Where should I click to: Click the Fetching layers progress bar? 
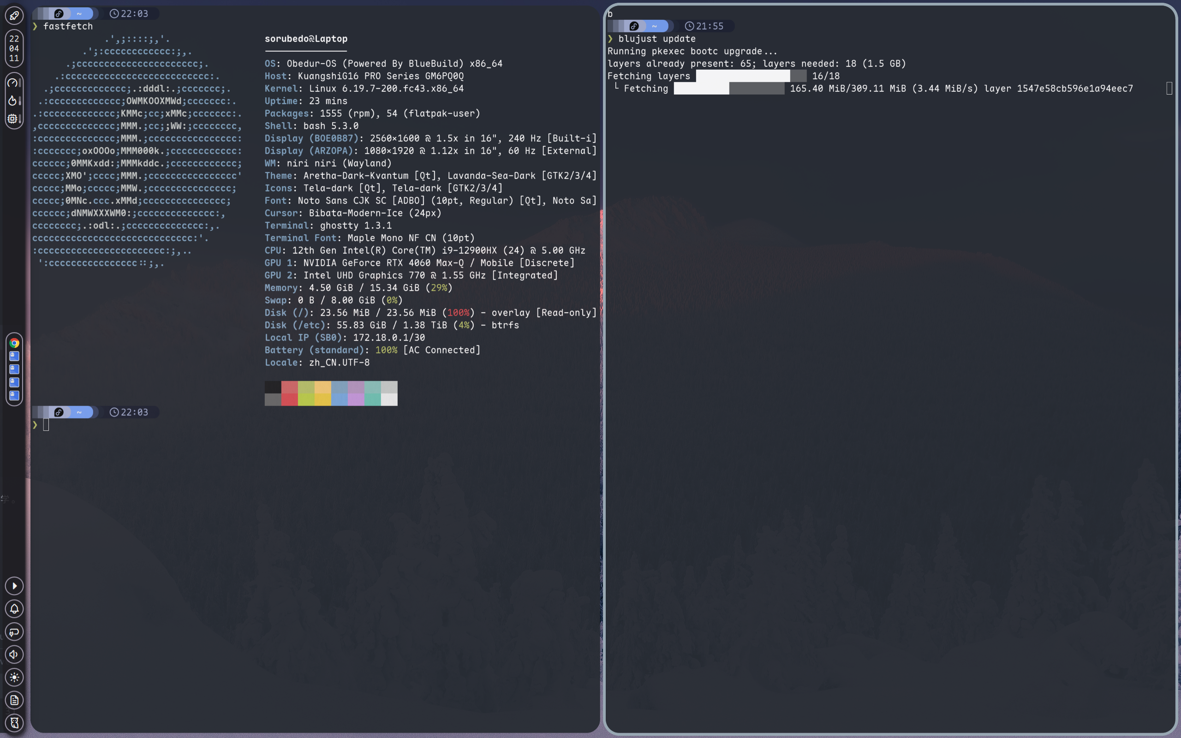pyautogui.click(x=751, y=76)
